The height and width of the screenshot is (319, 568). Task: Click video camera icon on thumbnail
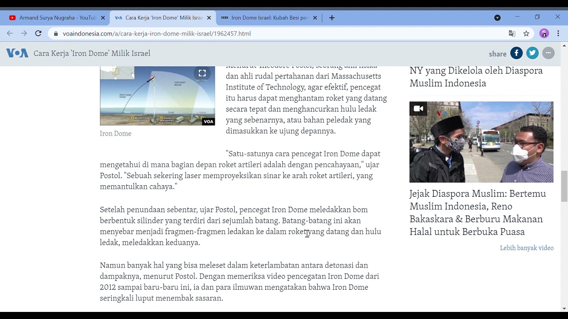(x=418, y=109)
